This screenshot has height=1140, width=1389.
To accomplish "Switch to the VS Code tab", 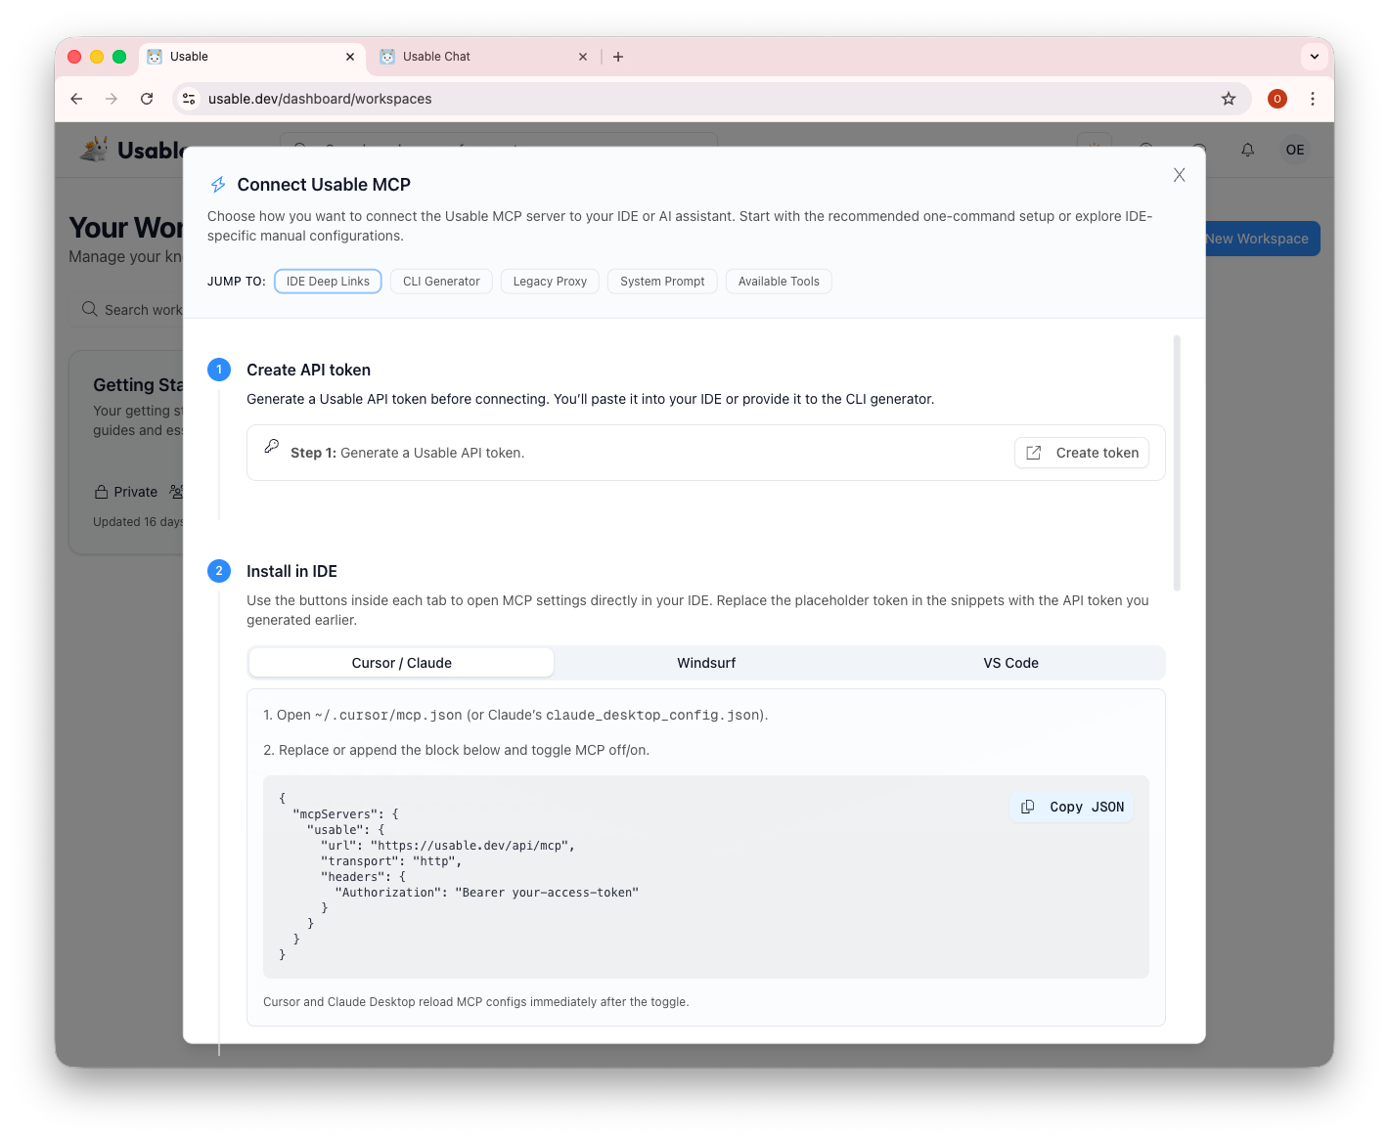I will point(1010,662).
